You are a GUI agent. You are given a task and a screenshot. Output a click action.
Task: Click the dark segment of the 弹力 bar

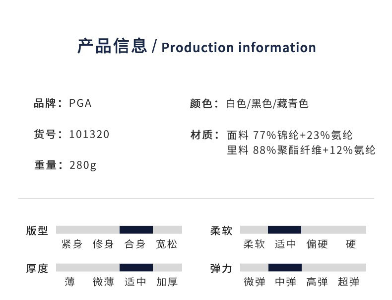[284, 267]
